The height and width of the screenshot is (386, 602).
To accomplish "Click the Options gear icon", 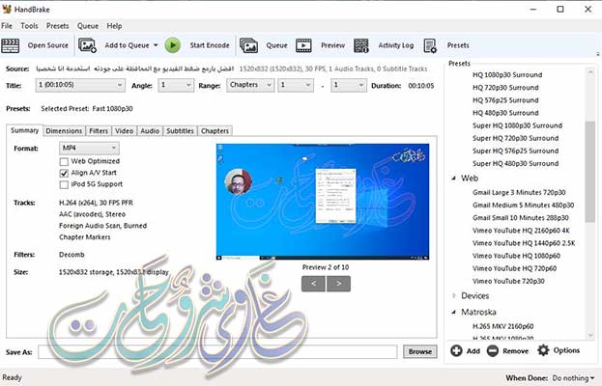I will (543, 350).
